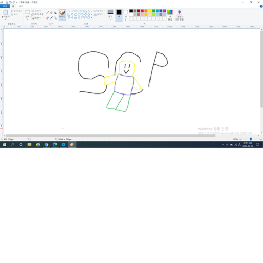Image resolution: width=263 pixels, height=263 pixels.
Task: Open the shape Outline dropdown
Action: pos(99,11)
